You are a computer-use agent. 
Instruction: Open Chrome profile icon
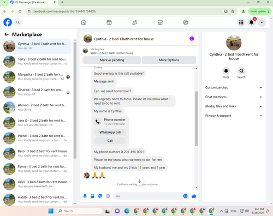pyautogui.click(x=243, y=11)
